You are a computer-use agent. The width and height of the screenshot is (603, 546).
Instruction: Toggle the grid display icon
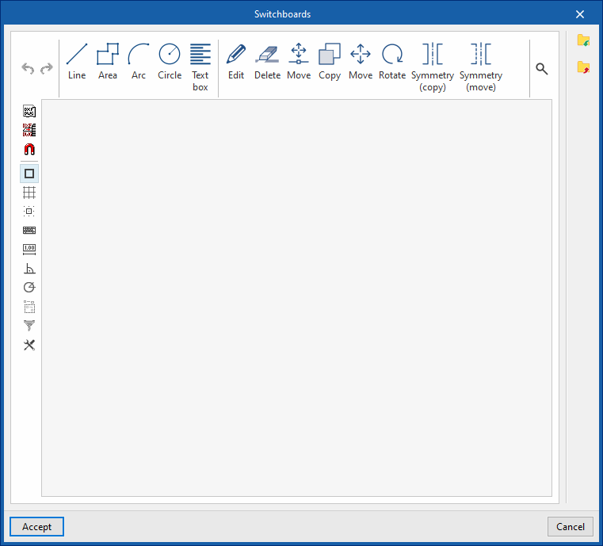29,193
